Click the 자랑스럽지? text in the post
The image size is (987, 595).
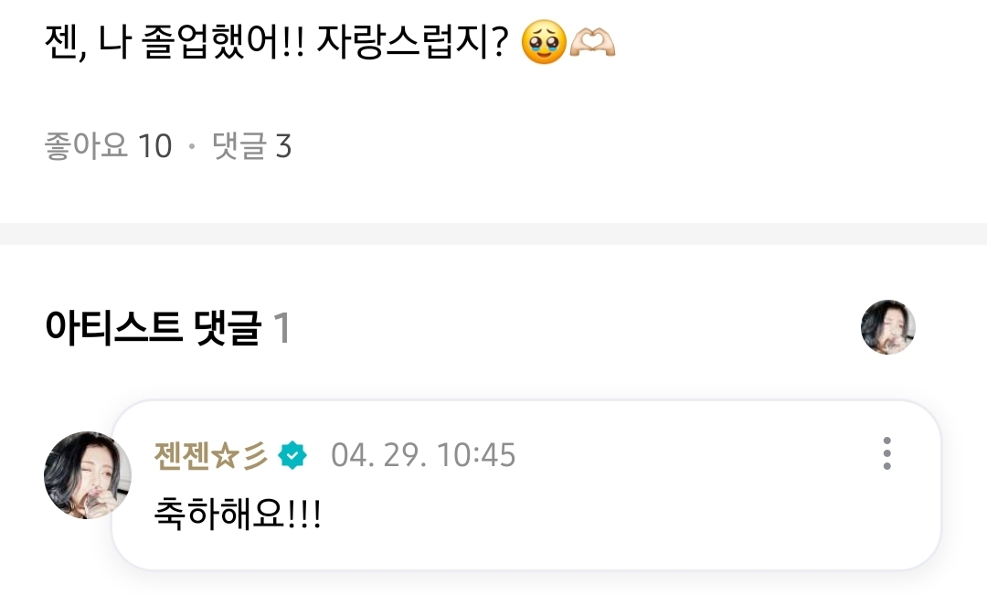tap(412, 43)
